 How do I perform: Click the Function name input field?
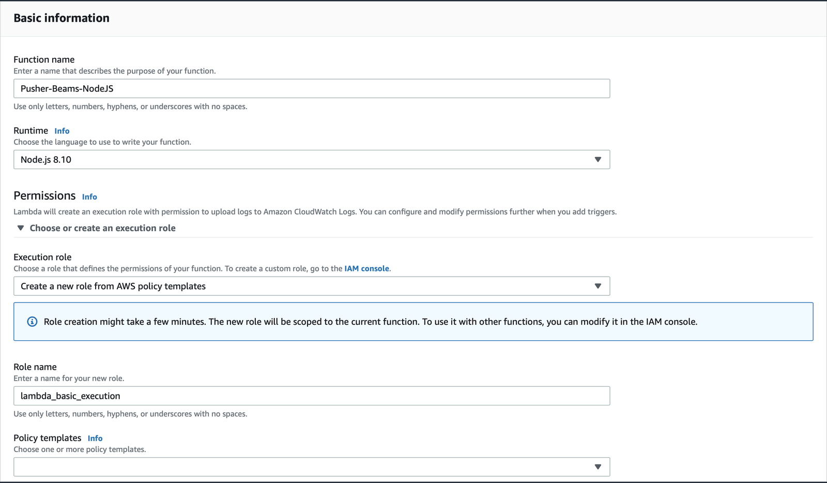312,88
